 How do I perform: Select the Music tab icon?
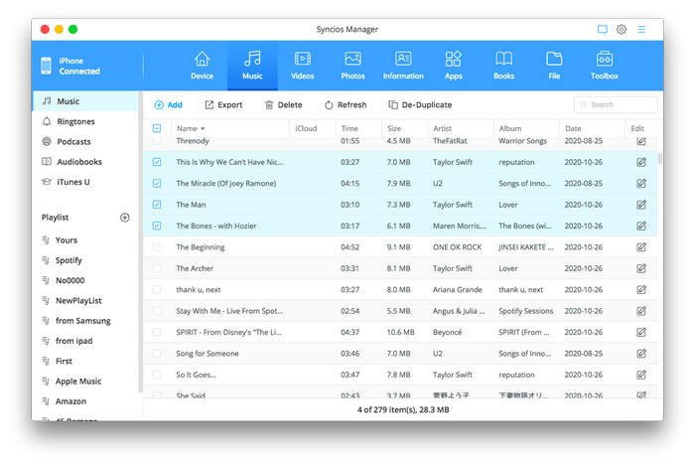(252, 59)
